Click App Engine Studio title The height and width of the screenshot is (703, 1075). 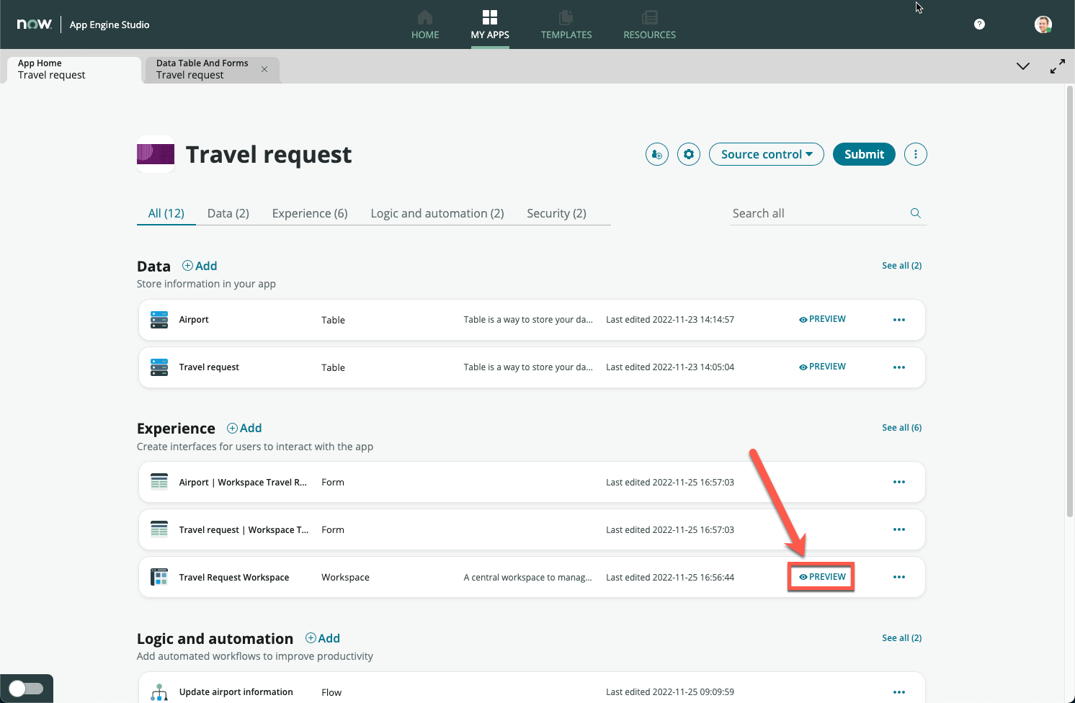coord(110,24)
